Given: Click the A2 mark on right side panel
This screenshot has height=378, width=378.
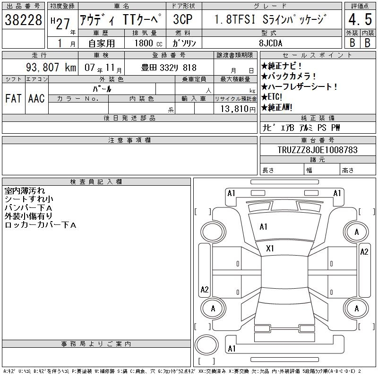Looking at the screenshot, I should point(364,252).
